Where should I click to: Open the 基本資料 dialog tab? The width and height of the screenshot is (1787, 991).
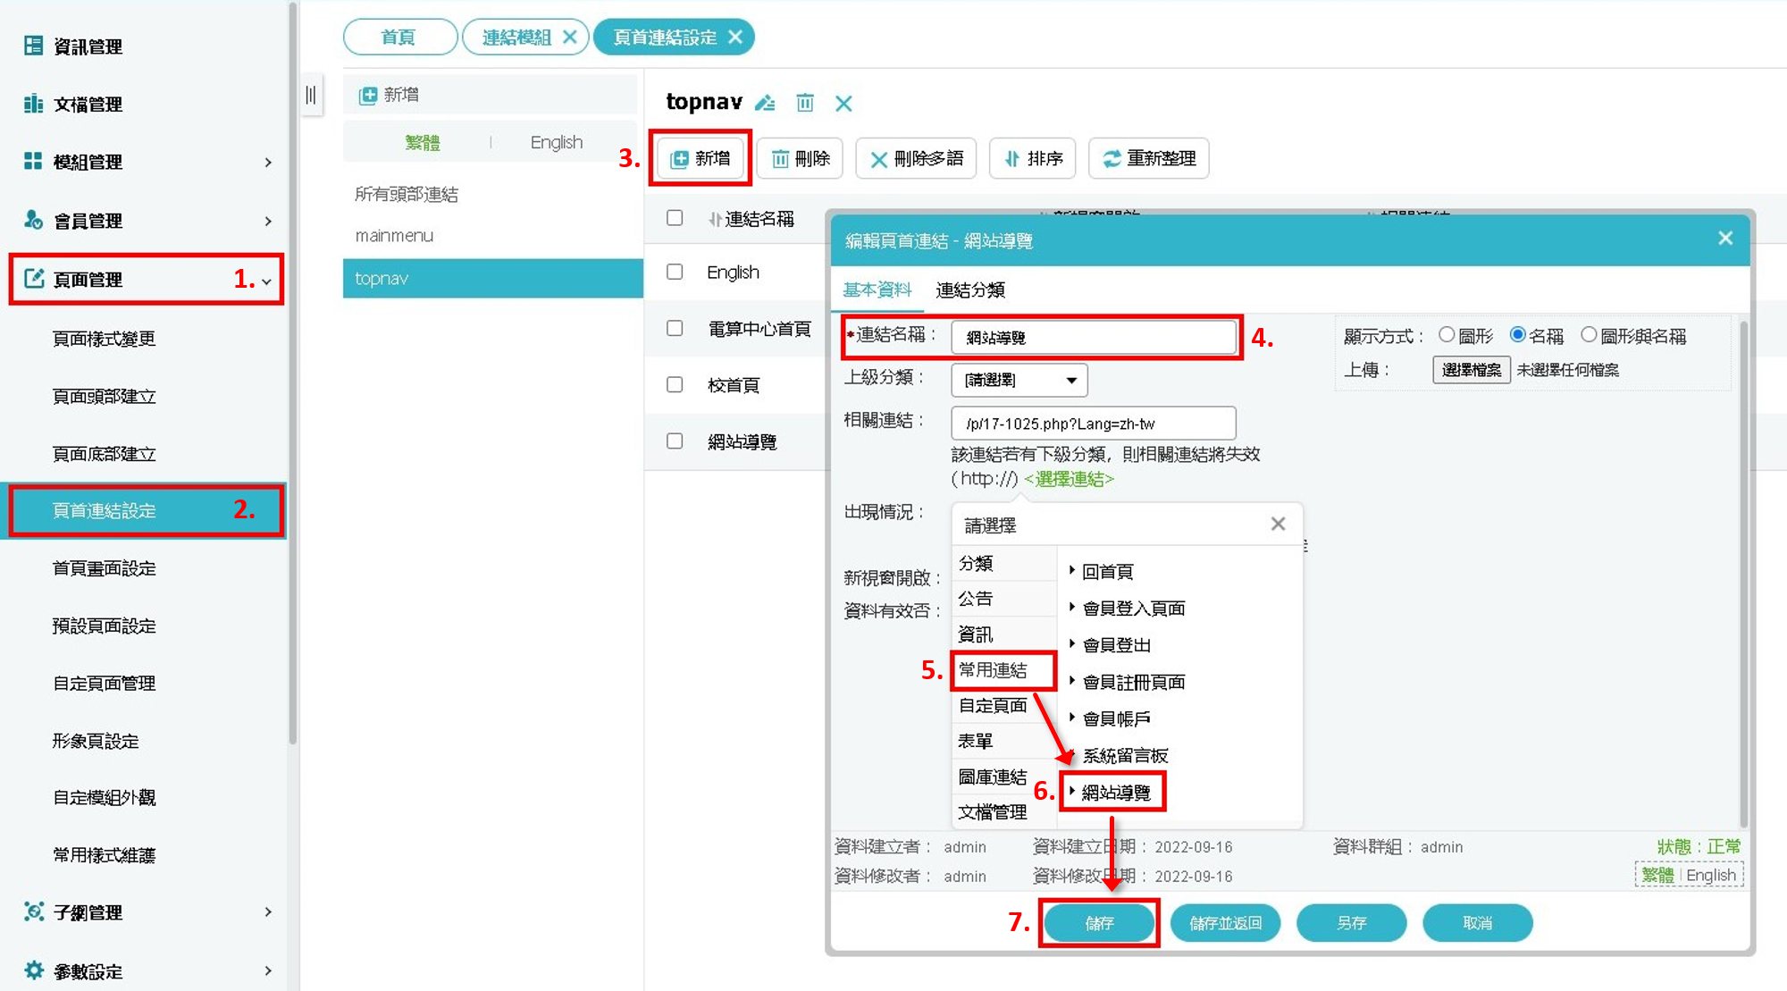click(x=877, y=290)
